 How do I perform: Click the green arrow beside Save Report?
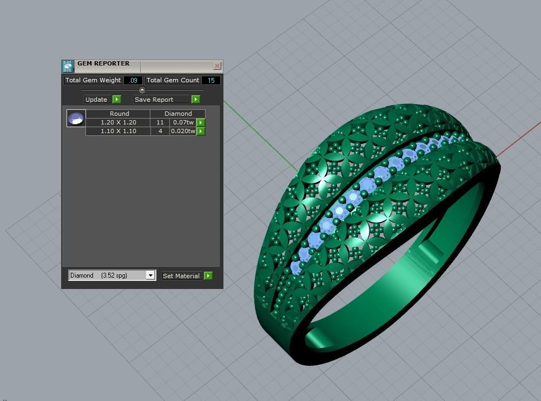click(x=196, y=100)
